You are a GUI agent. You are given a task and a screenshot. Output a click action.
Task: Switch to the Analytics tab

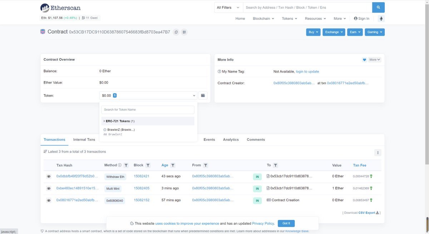[x=231, y=140]
